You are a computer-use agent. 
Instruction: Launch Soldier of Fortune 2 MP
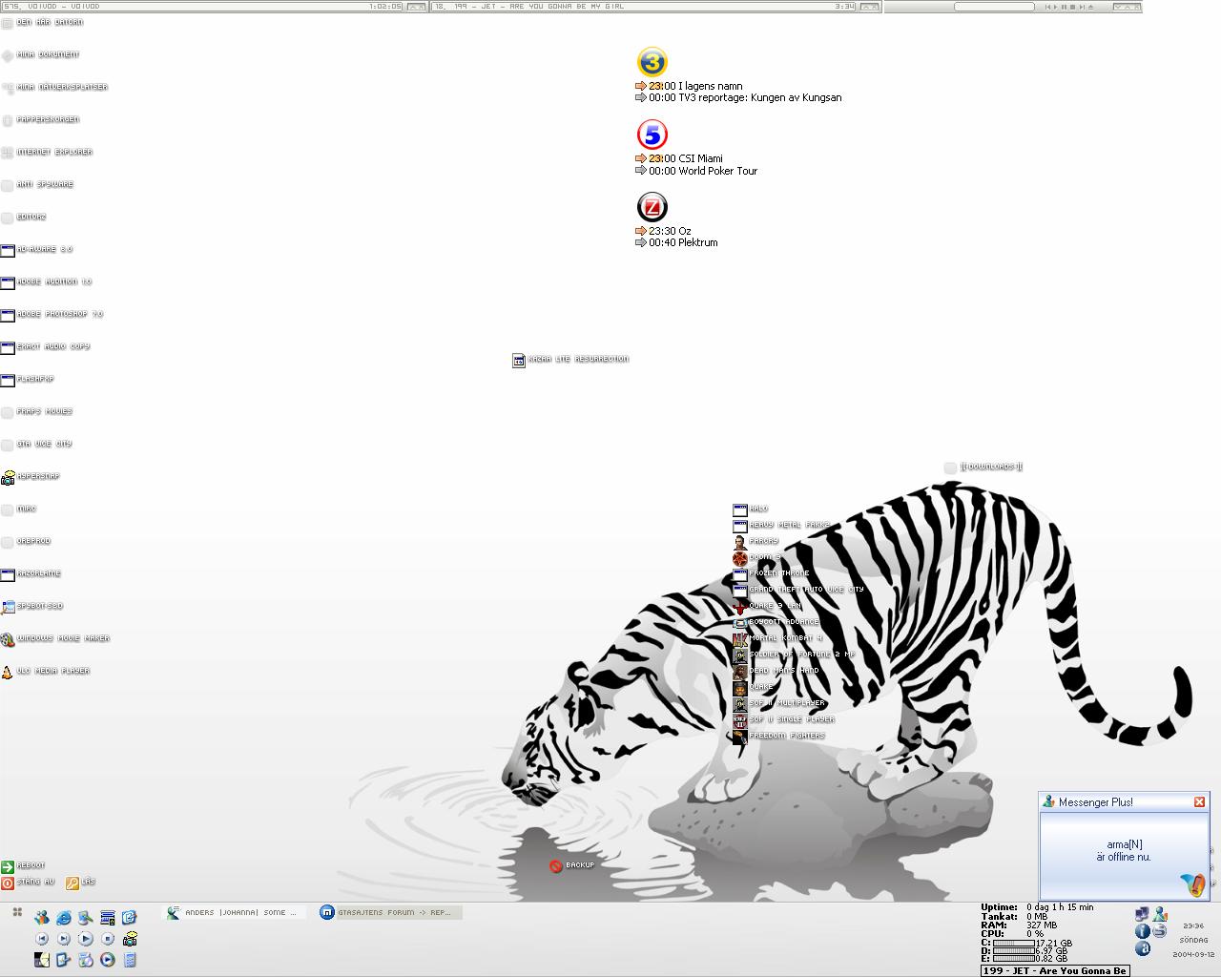[794, 655]
